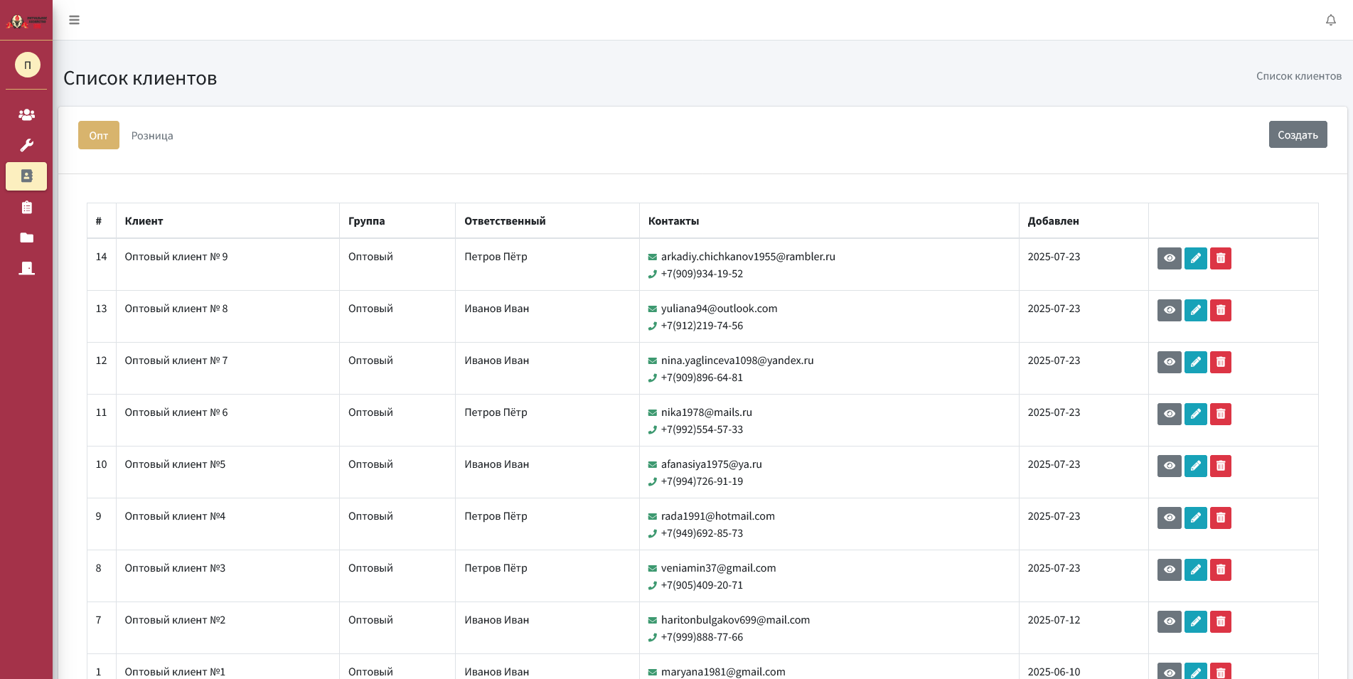Switch to the Розница tab

151,135
